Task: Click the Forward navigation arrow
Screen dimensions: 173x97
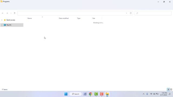Action: [7, 13]
